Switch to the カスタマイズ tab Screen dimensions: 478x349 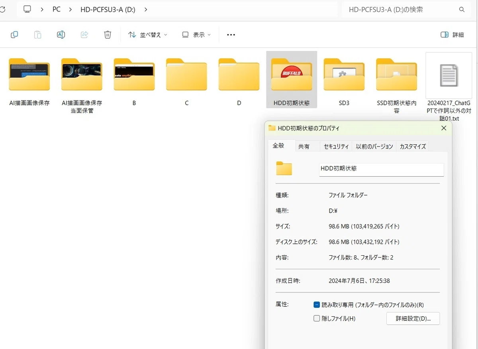coord(413,146)
